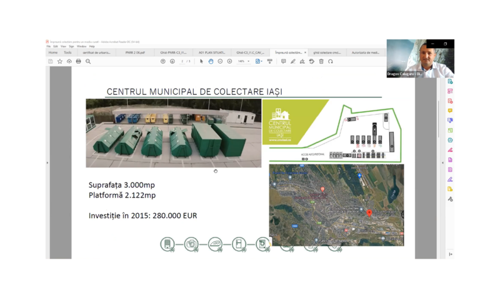Screen dimensions: 500x298
Task: Open the Ghid-PNRR-C3_I1 document tab
Action: [x=173, y=52]
